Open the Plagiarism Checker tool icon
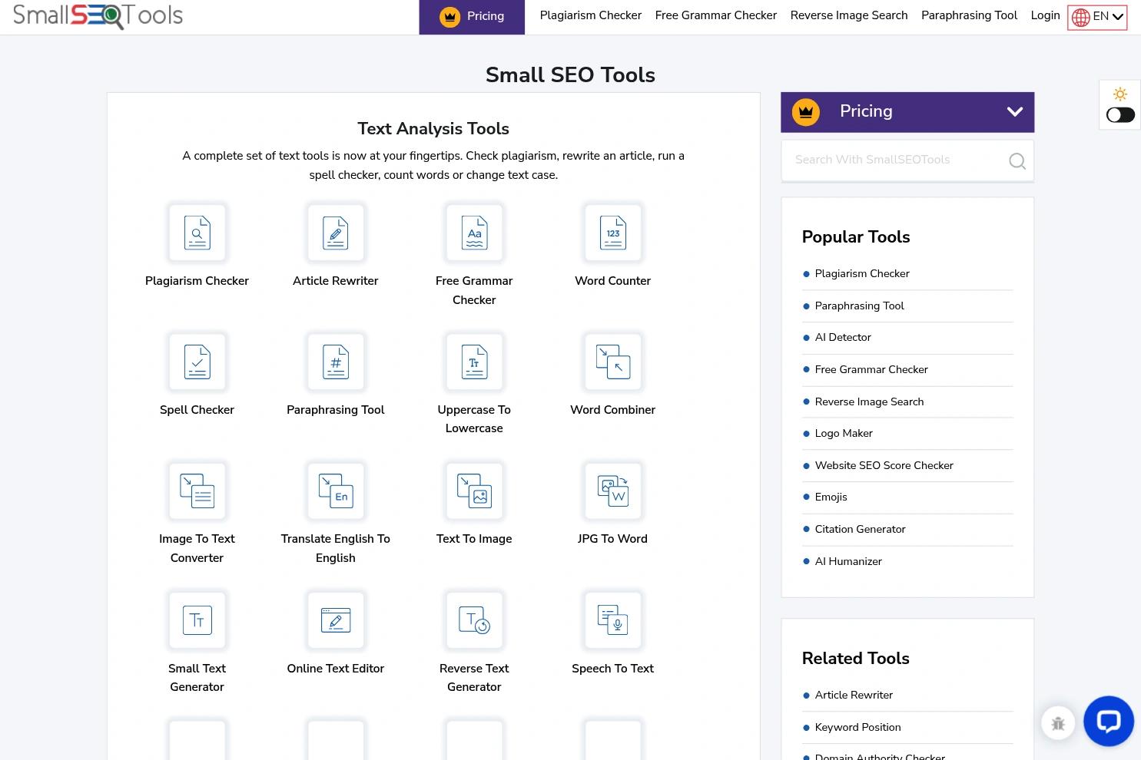The width and height of the screenshot is (1141, 760). click(197, 233)
